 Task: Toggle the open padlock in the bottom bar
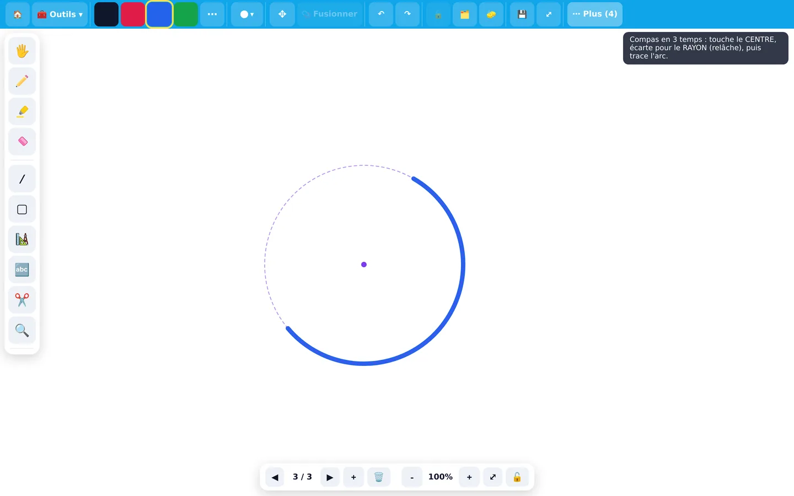point(517,477)
